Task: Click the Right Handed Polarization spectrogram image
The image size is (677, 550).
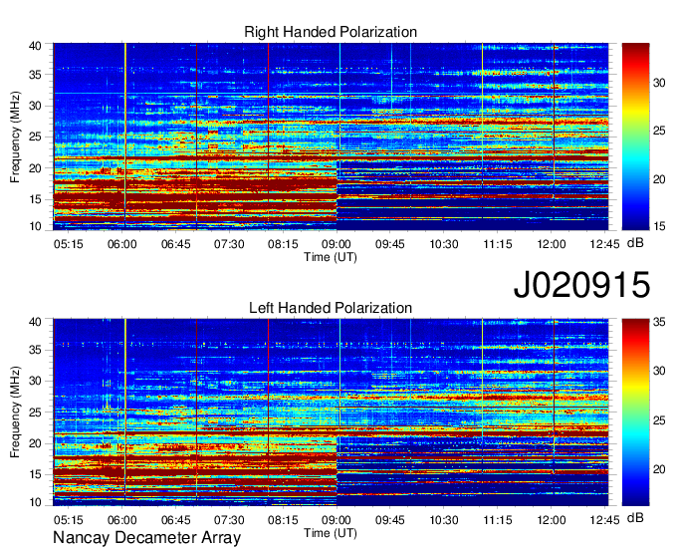Action: (331, 137)
